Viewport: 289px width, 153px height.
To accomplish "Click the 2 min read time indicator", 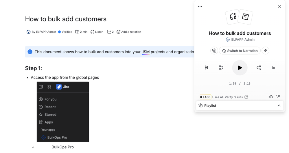I will tap(82, 32).
